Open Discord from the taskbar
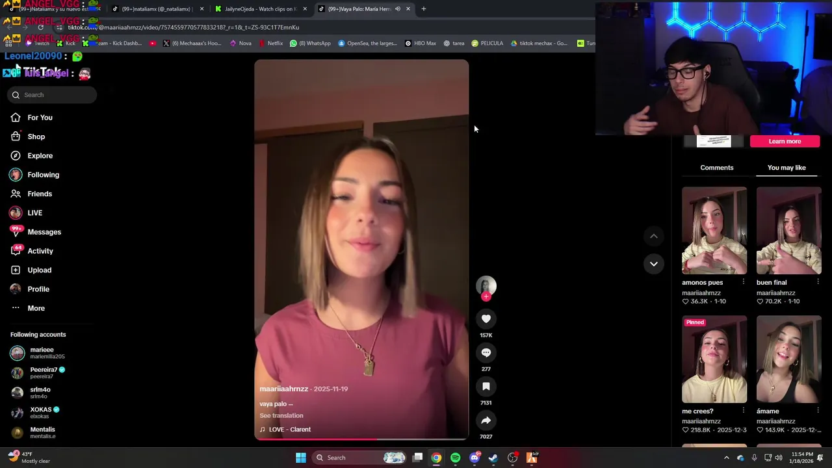The width and height of the screenshot is (832, 468). pos(474,458)
